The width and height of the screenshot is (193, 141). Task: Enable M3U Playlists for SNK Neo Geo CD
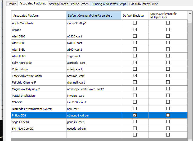coord(168,128)
